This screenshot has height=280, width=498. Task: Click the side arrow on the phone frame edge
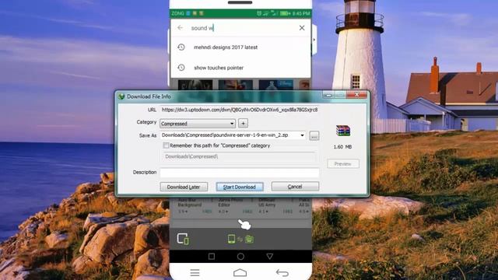tap(314, 40)
